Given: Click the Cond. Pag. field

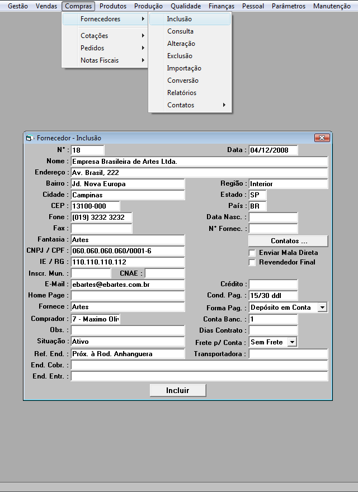Looking at the screenshot, I should 273,296.
